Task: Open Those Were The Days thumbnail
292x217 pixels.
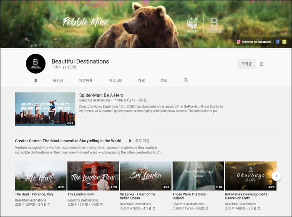Action: [x=198, y=176]
